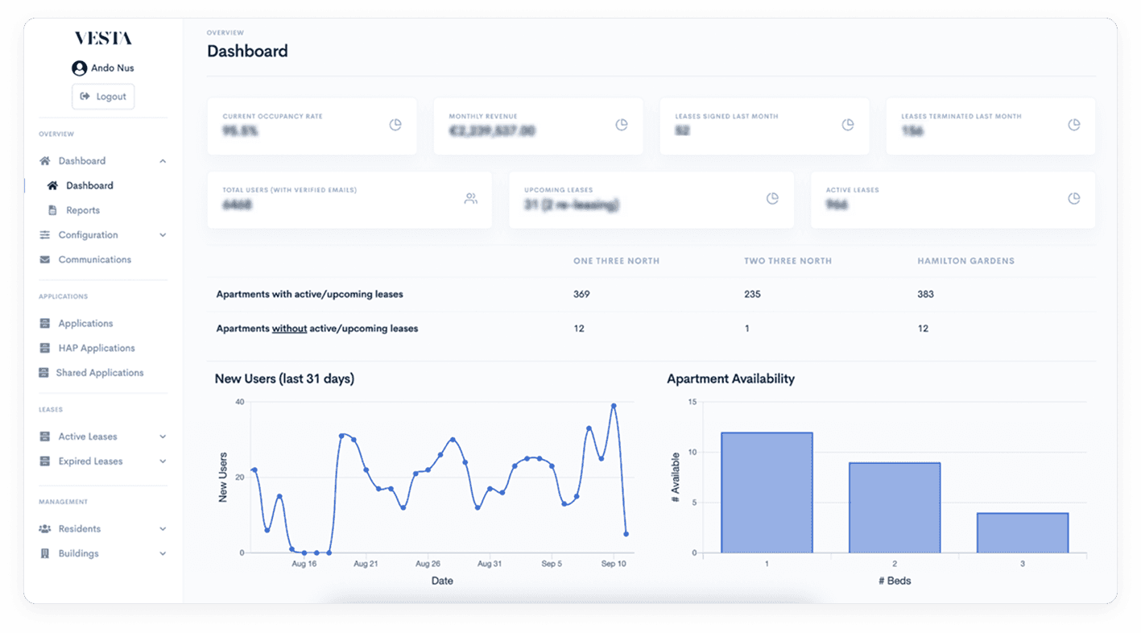
Task: Click the 1-bed bar in Apartment Availability chart
Action: (767, 493)
